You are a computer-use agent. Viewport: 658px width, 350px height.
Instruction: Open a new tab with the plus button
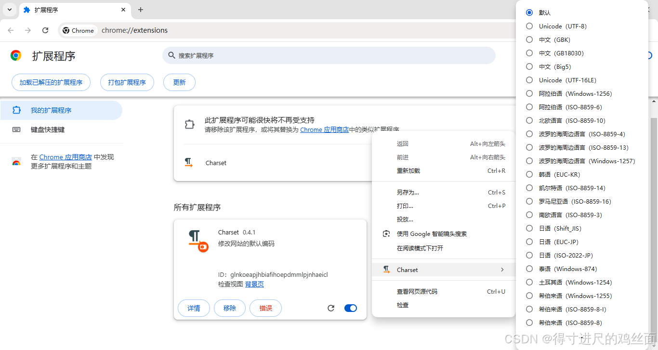point(141,10)
